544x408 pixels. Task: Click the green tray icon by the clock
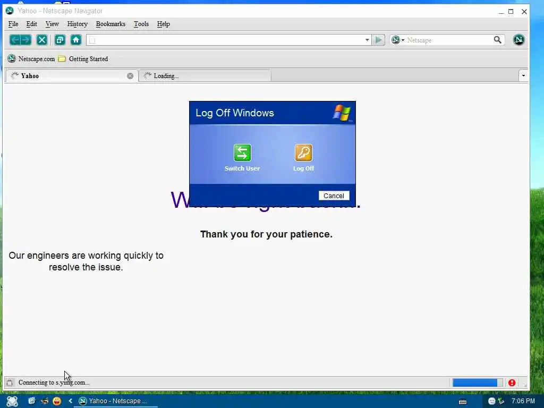coord(501,401)
